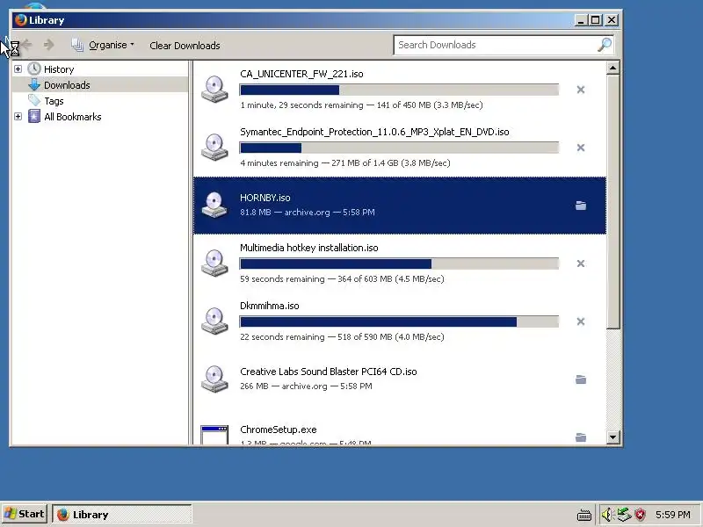
Task: Select the ChromeSetup.exe file name
Action: pyautogui.click(x=278, y=430)
